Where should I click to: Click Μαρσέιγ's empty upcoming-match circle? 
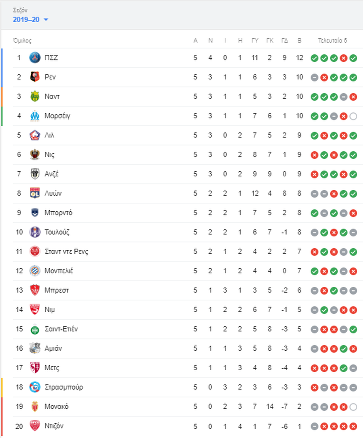pyautogui.click(x=353, y=116)
